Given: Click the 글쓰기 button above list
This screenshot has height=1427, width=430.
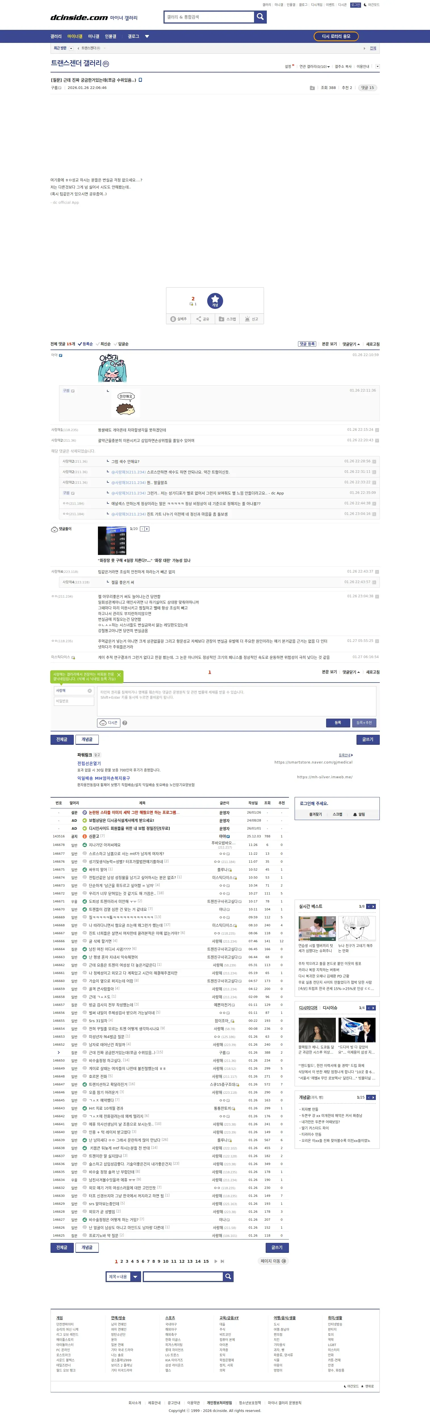Looking at the screenshot, I should coord(368,739).
